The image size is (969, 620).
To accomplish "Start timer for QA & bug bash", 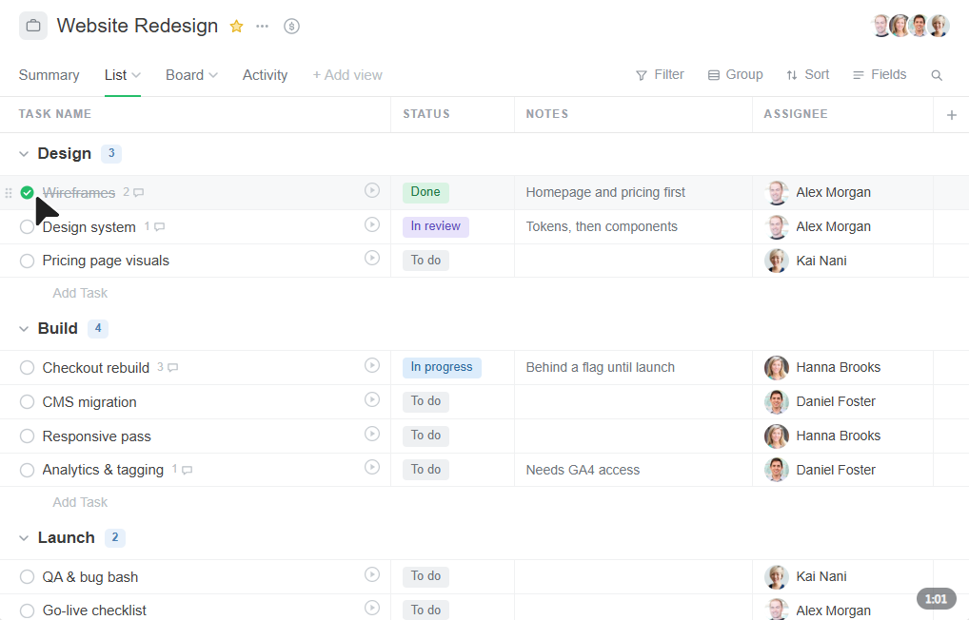I will coord(372,575).
